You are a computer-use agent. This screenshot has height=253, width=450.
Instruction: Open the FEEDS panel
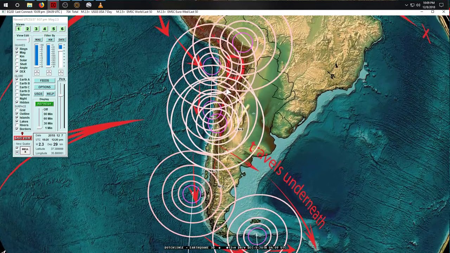click(x=44, y=80)
